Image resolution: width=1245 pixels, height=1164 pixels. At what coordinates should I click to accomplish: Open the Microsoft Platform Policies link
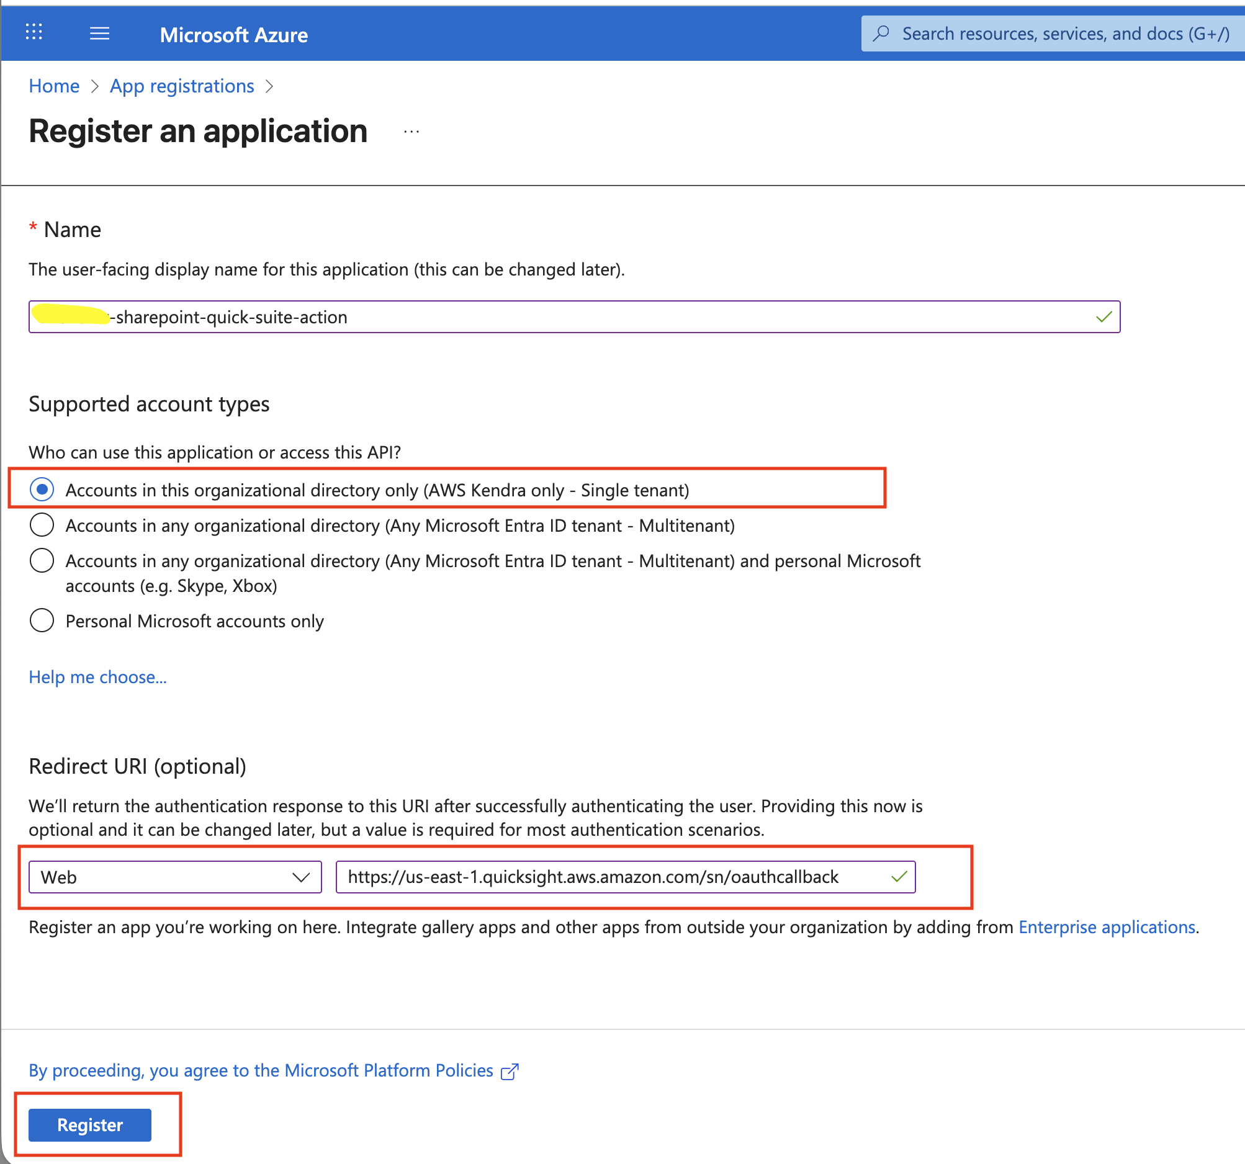(x=389, y=1071)
